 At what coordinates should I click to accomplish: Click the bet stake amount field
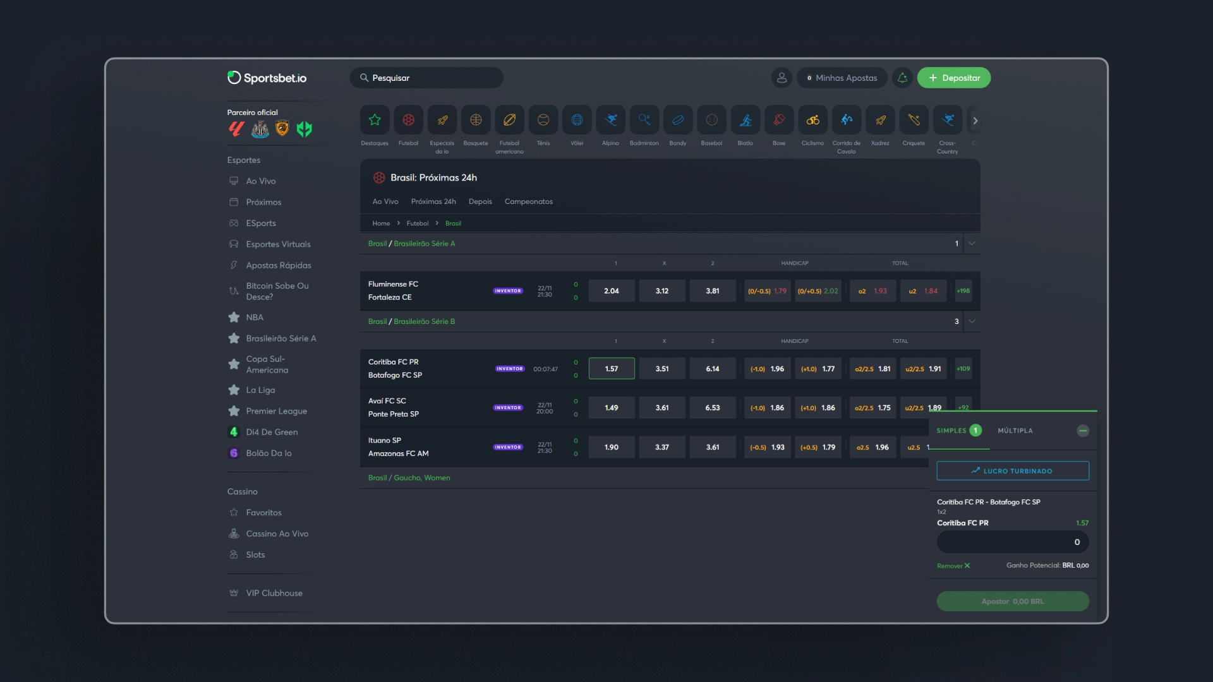point(1013,542)
